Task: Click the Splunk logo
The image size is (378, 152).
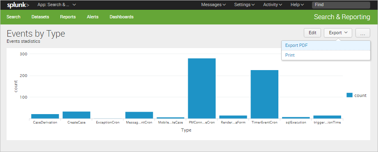Action: 18,5
